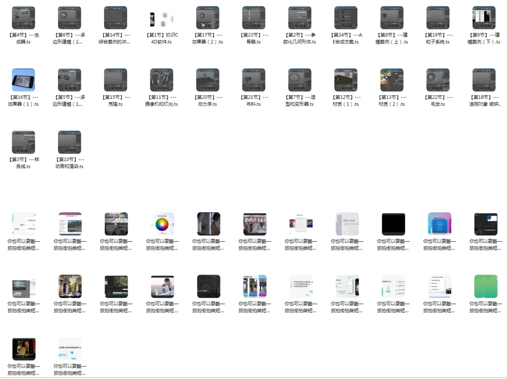Select the 【第20节】动力学.ts file
The width and height of the screenshot is (507, 379).
tap(207, 80)
